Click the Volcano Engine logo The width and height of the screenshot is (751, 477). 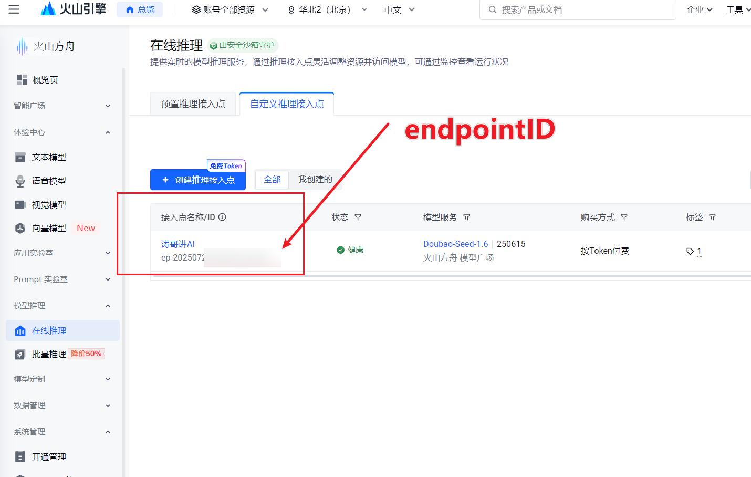pyautogui.click(x=73, y=9)
